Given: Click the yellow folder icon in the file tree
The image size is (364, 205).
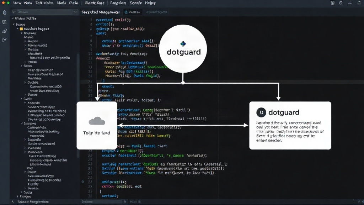Looking at the screenshot, I should pyautogui.click(x=21, y=29).
